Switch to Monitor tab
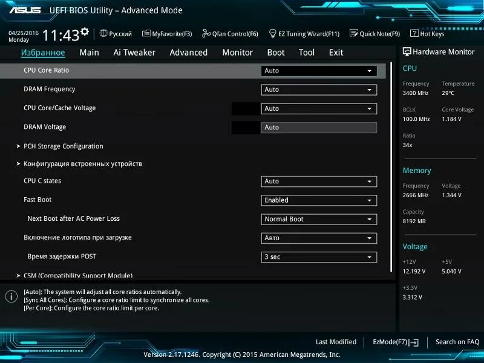484x363 pixels. tap(237, 53)
